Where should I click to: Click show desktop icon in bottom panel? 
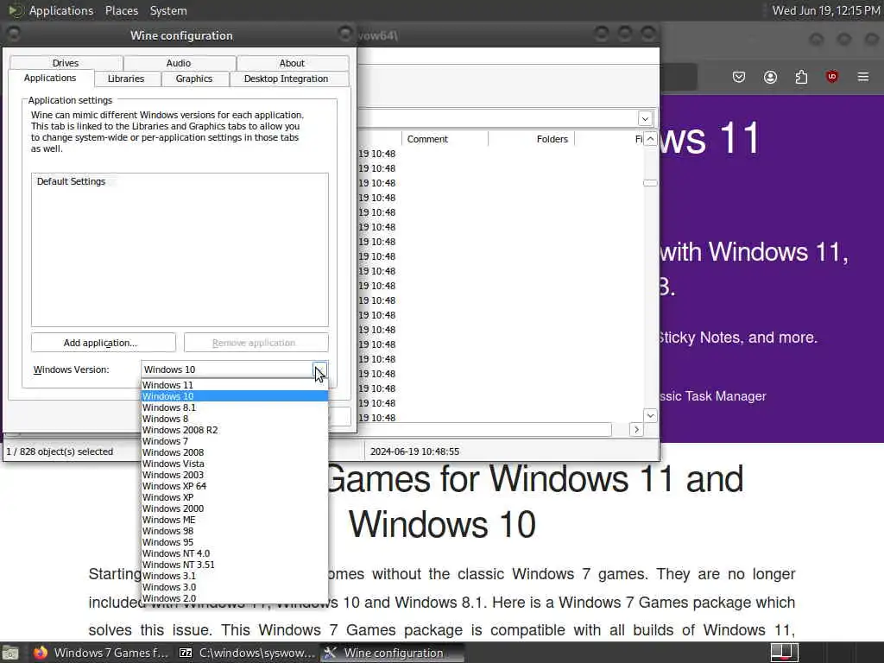[x=10, y=653]
